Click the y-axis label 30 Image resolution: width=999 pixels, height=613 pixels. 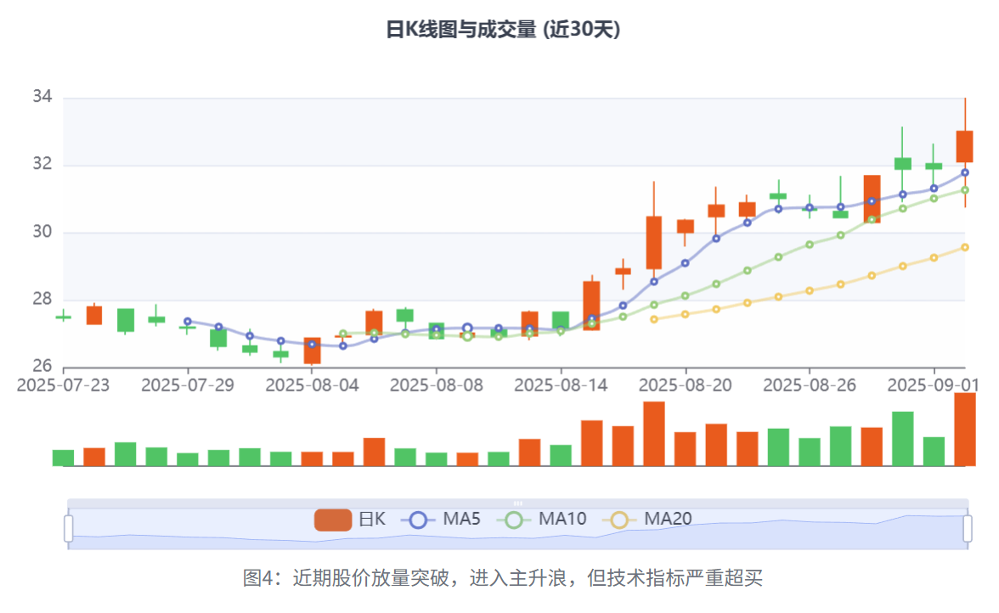(42, 231)
